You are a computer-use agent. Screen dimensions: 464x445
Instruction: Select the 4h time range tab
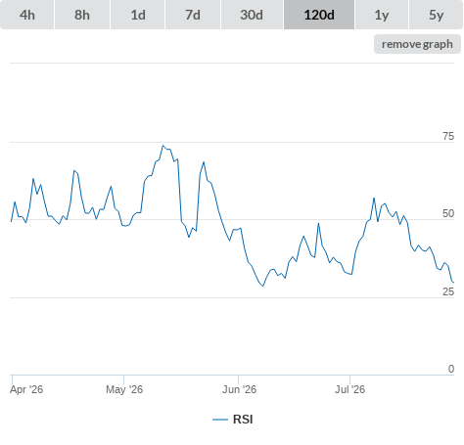27,15
